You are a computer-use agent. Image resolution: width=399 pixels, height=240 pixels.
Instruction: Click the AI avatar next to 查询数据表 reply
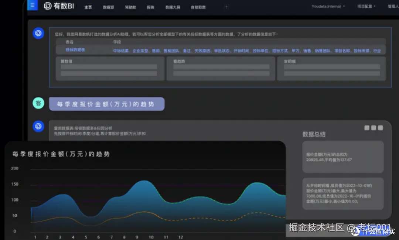tap(38, 126)
